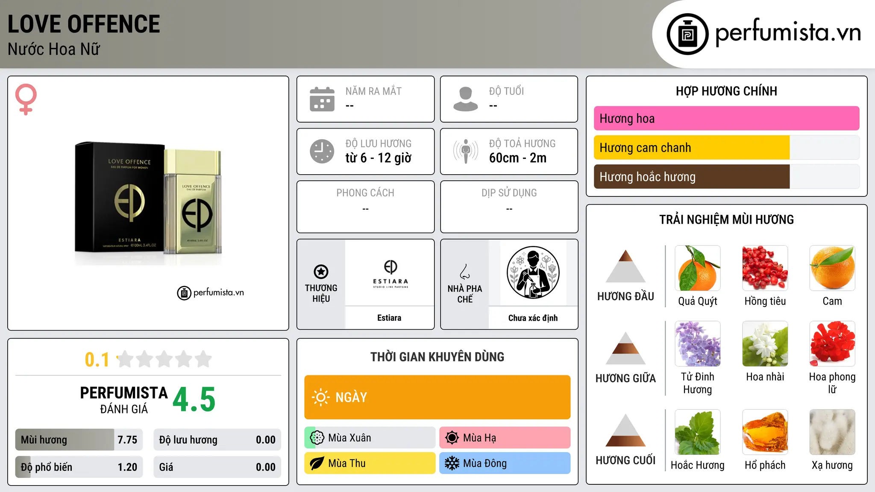Click the perfumer name Chưa xác định

point(533,318)
